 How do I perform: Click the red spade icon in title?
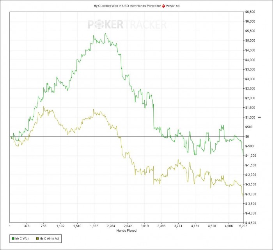coord(163,6)
